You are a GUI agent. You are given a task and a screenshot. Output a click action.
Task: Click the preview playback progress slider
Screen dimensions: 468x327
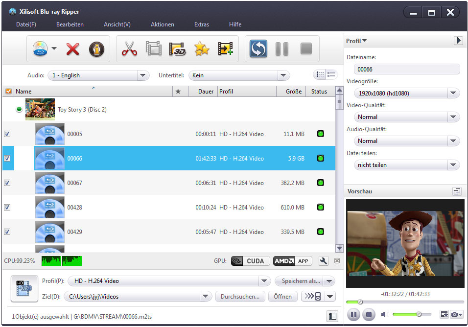405,302
